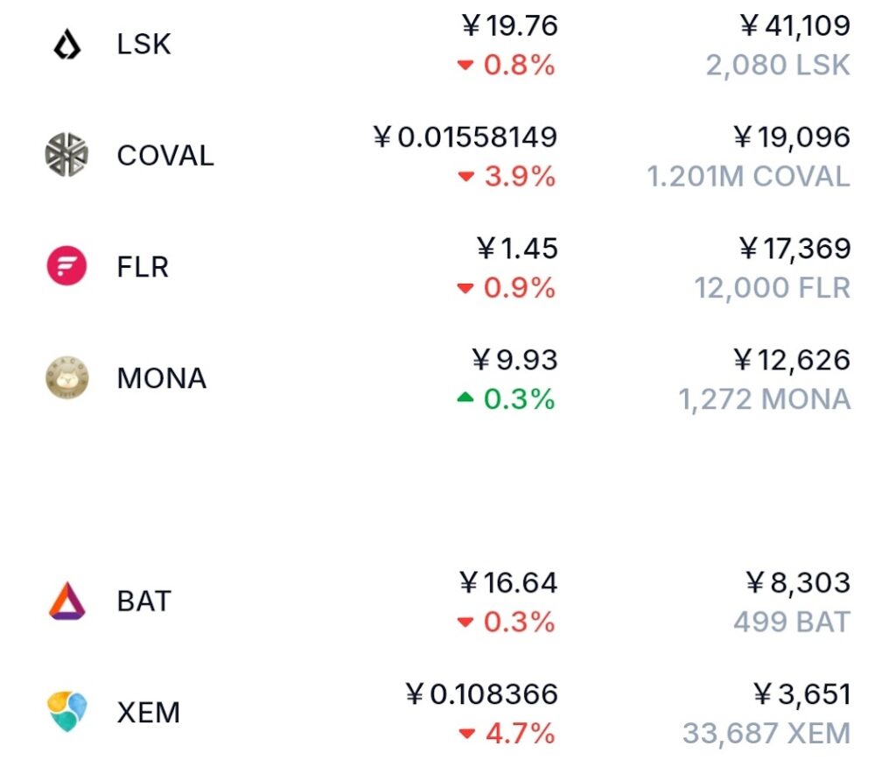The height and width of the screenshot is (760, 896).
Task: Click the LSK price ¥19.76
Action: [x=509, y=26]
